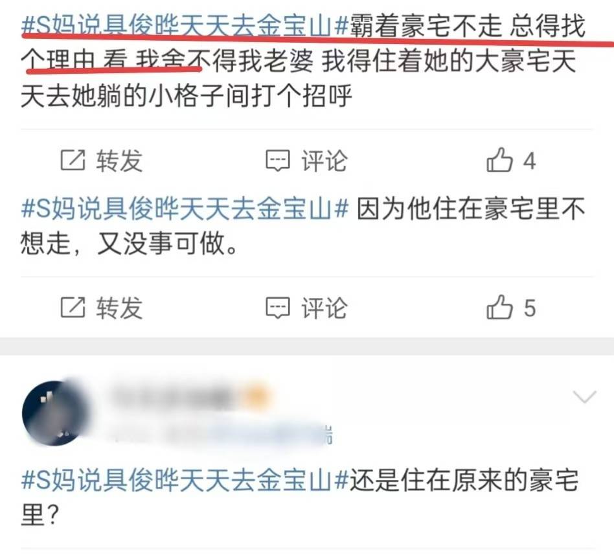Image resolution: width=614 pixels, height=557 pixels.
Task: Tap the repost icon under the second post
Action: [73, 308]
